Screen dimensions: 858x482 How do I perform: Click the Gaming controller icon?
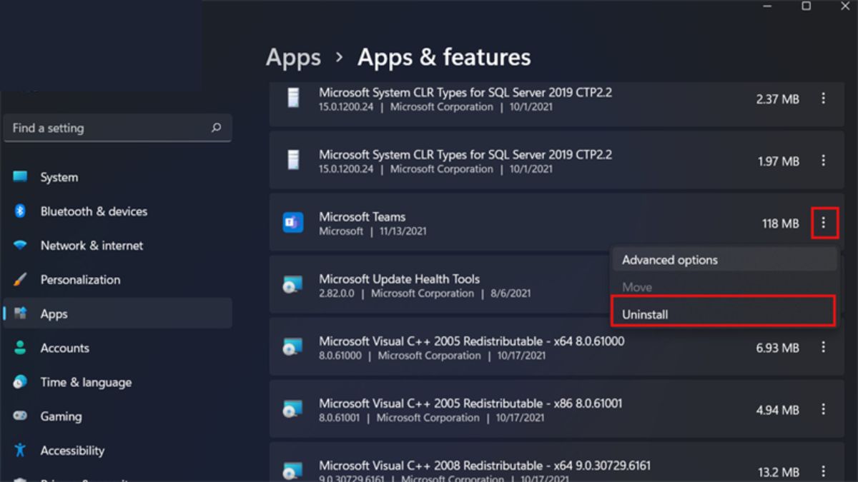tap(20, 416)
